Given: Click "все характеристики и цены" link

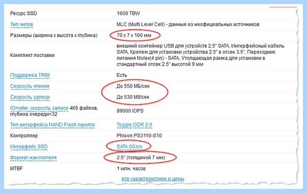Looking at the screenshot, I should pyautogui.click(x=152, y=179).
